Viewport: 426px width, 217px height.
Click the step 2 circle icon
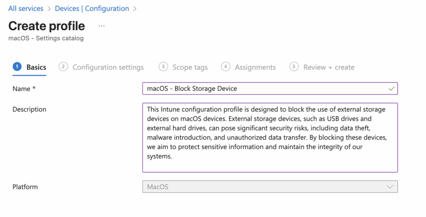(63, 67)
